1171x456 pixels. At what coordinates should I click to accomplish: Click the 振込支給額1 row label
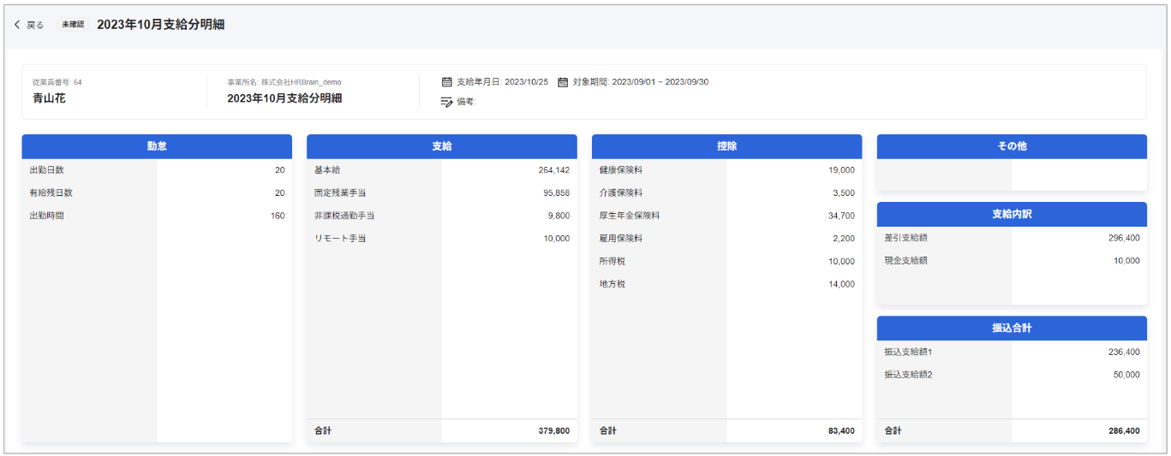click(909, 352)
